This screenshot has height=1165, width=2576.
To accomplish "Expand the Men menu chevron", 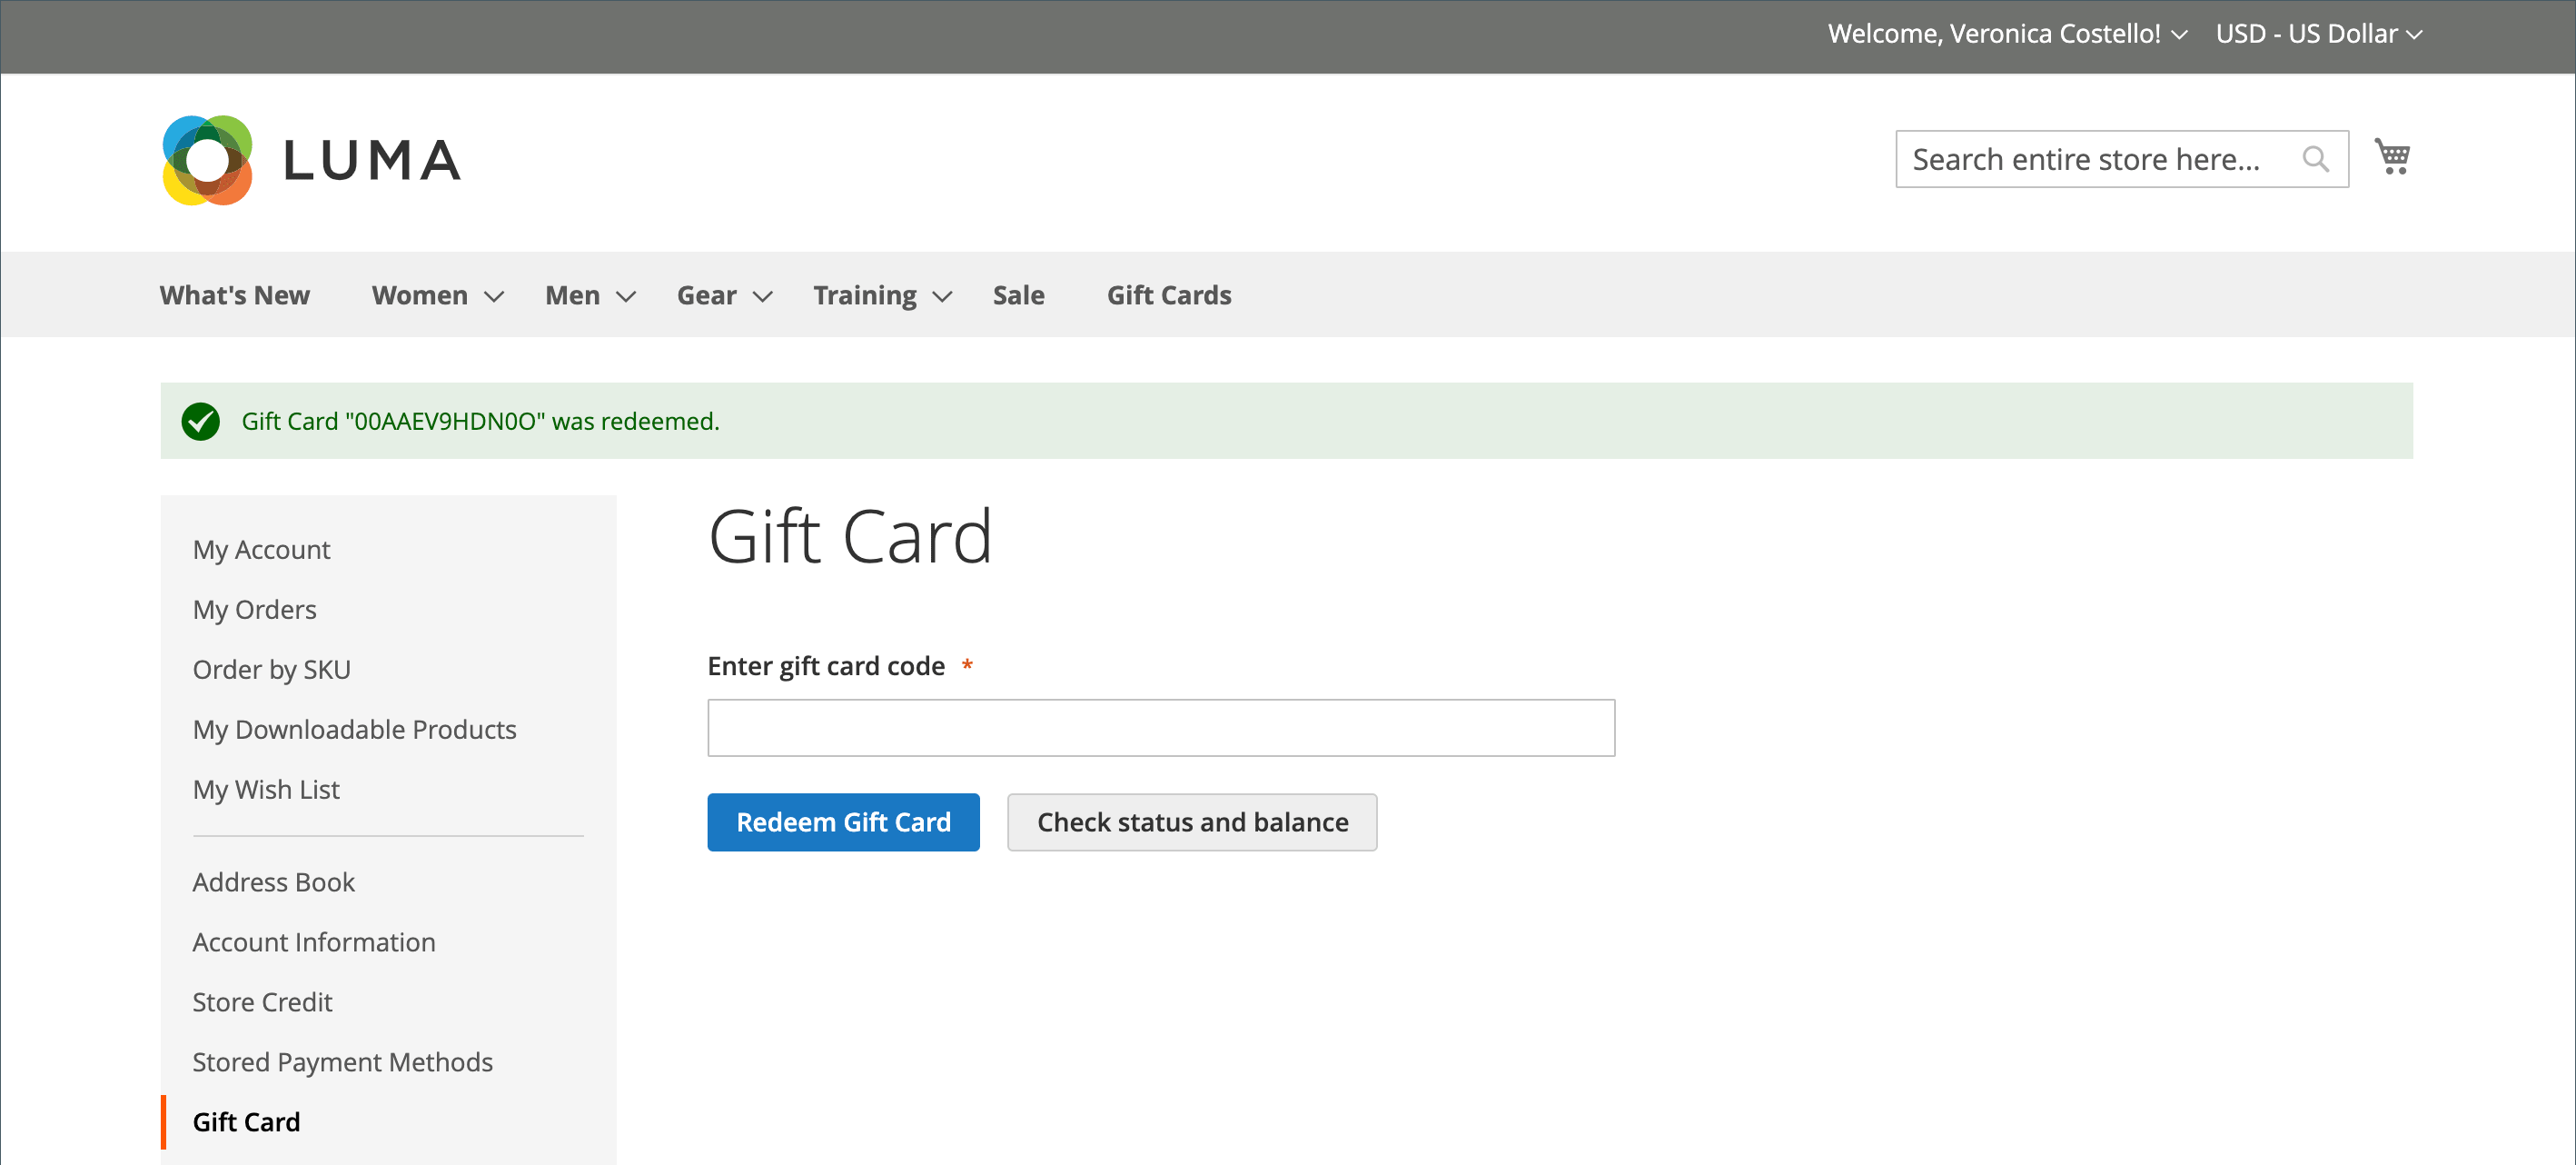I will (626, 296).
